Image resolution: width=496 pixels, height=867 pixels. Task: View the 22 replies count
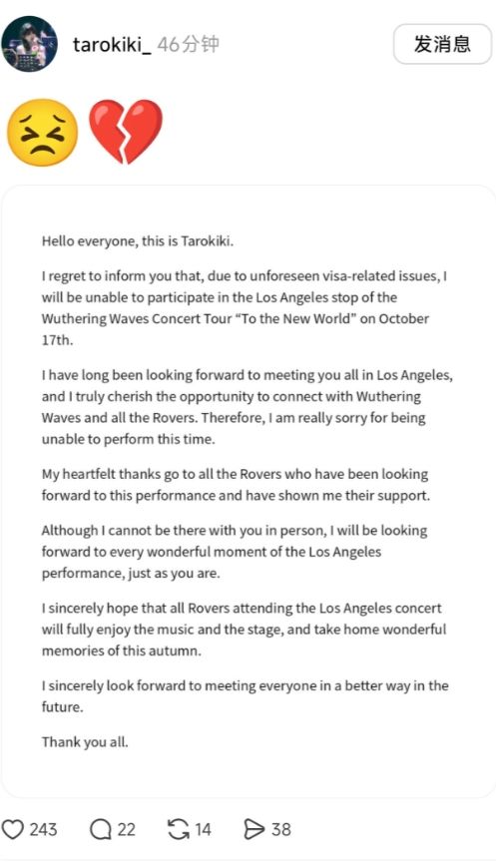(126, 829)
